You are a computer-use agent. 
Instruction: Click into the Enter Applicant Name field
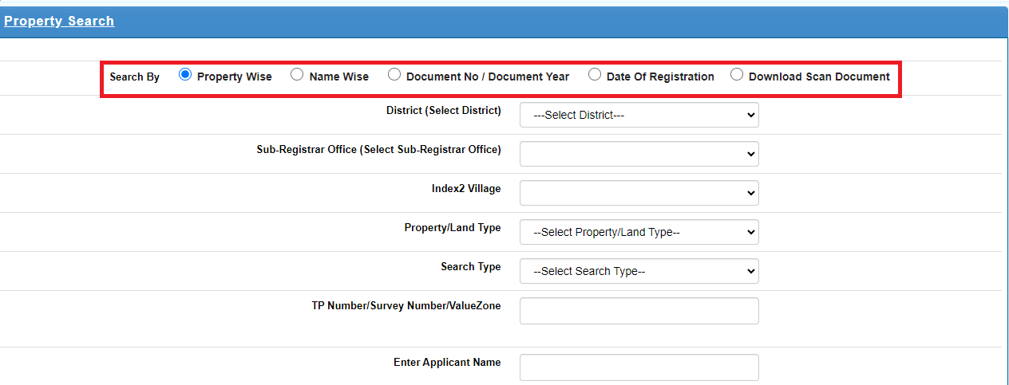(x=639, y=367)
